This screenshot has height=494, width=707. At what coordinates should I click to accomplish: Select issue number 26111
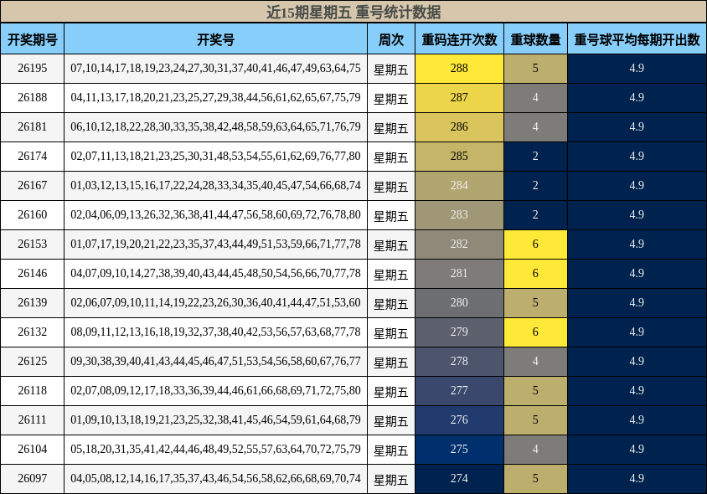[33, 419]
